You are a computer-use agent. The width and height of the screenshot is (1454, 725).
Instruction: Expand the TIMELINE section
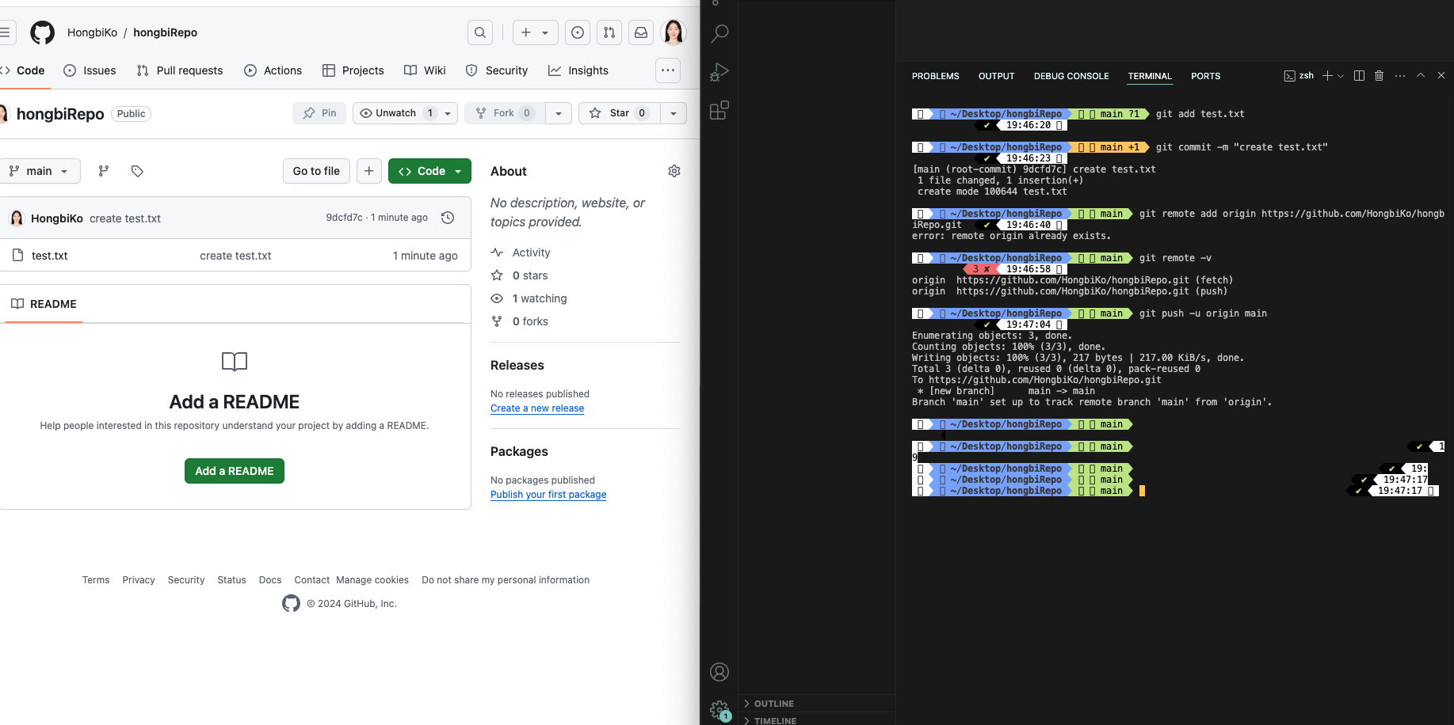pos(818,720)
